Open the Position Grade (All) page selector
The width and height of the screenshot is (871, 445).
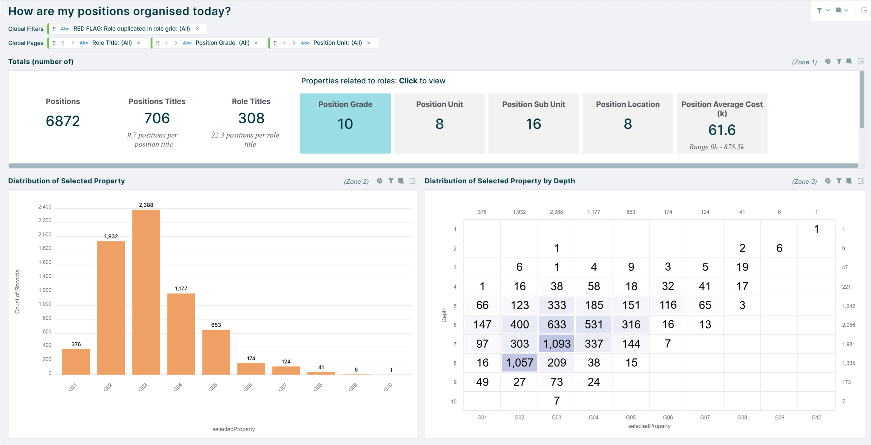pos(223,43)
